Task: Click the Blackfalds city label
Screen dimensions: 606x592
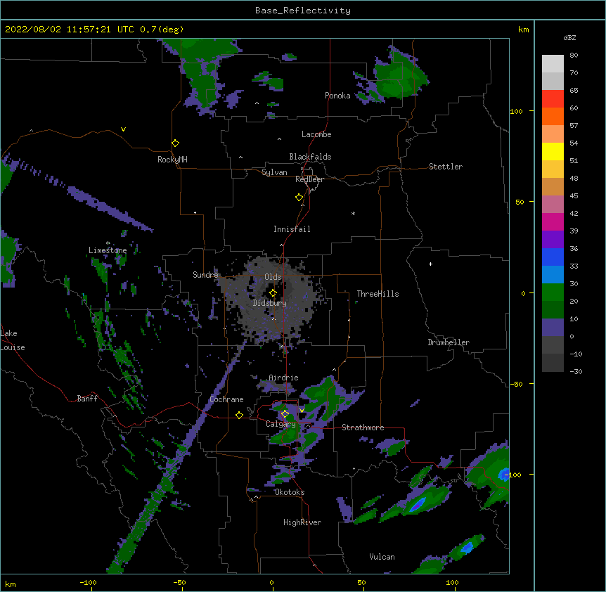Action: (310, 157)
